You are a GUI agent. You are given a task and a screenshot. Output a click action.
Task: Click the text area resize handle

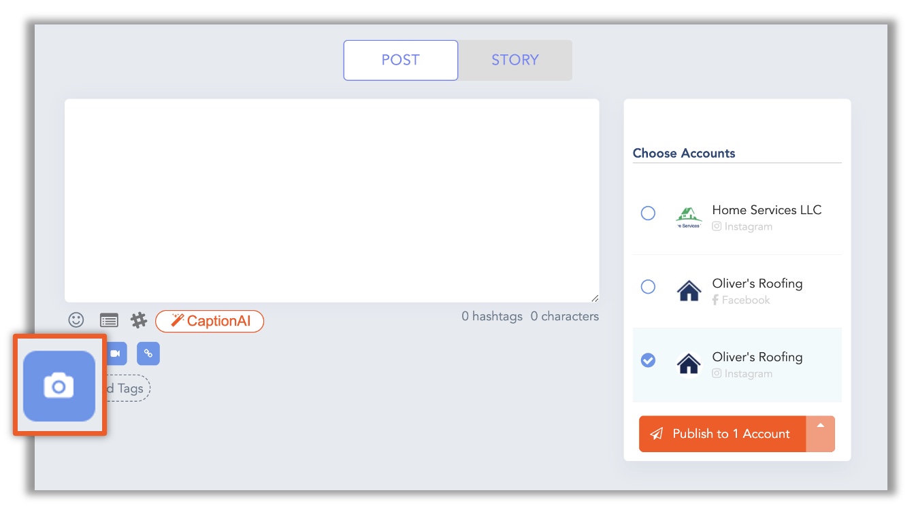click(x=595, y=298)
